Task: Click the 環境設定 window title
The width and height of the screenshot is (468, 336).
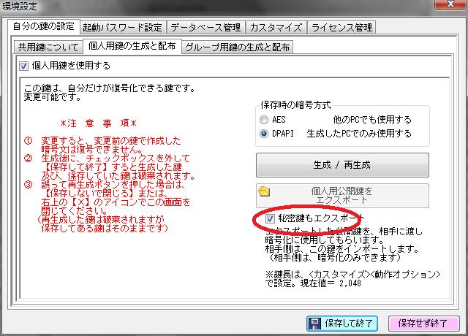Action: coord(20,6)
